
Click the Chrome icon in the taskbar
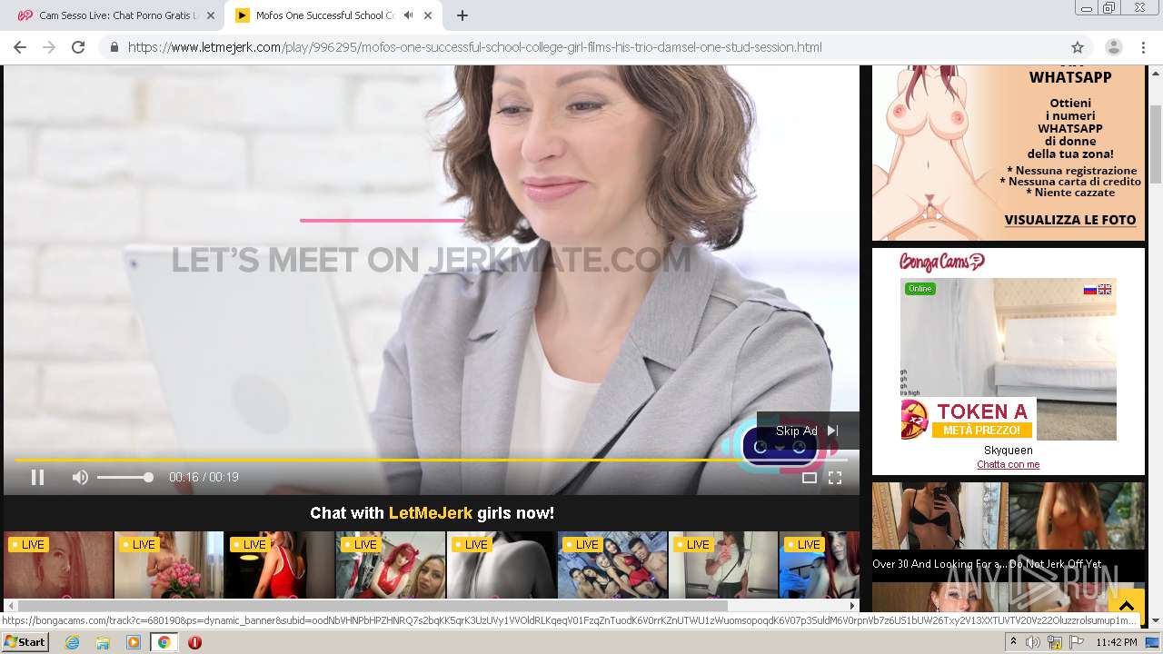164,642
